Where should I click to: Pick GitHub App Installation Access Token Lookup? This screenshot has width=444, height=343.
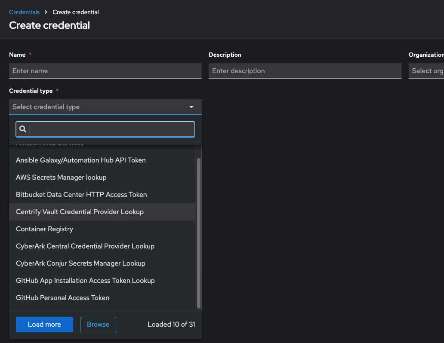click(x=85, y=281)
